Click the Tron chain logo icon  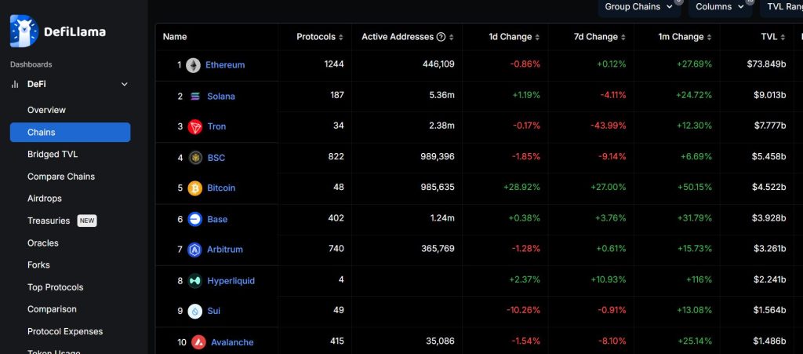(195, 127)
